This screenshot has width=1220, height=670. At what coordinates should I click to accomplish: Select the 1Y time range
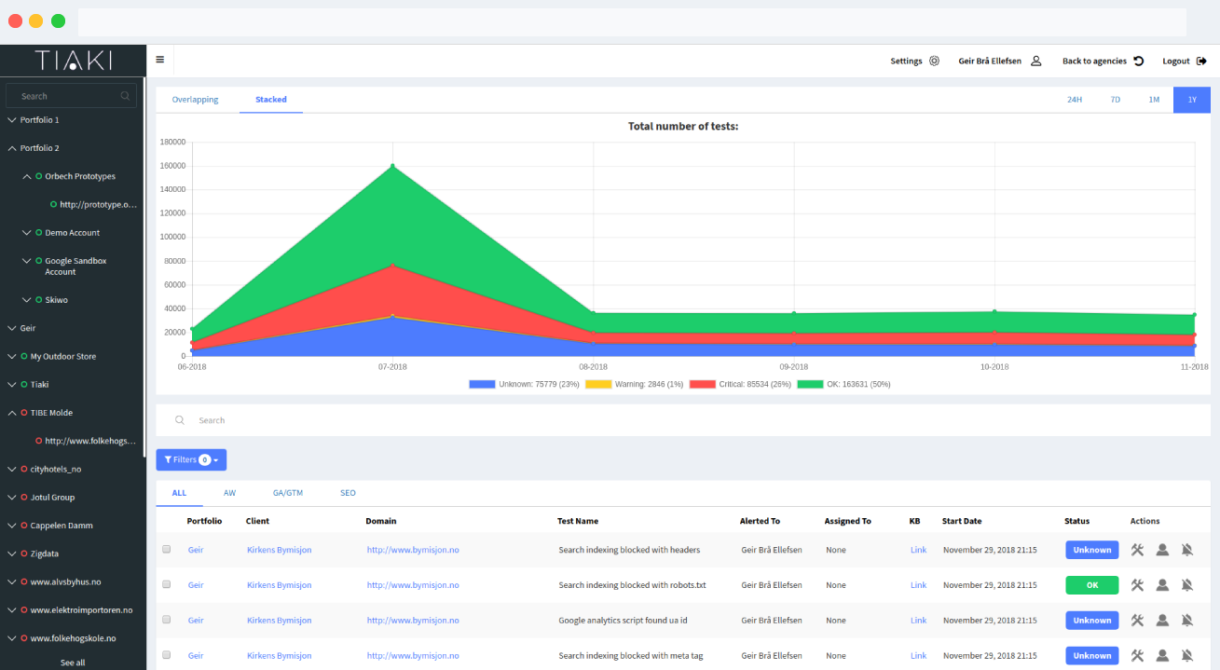point(1192,100)
